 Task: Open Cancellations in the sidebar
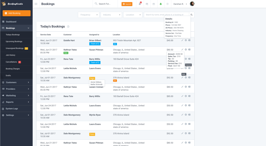pos(11,62)
